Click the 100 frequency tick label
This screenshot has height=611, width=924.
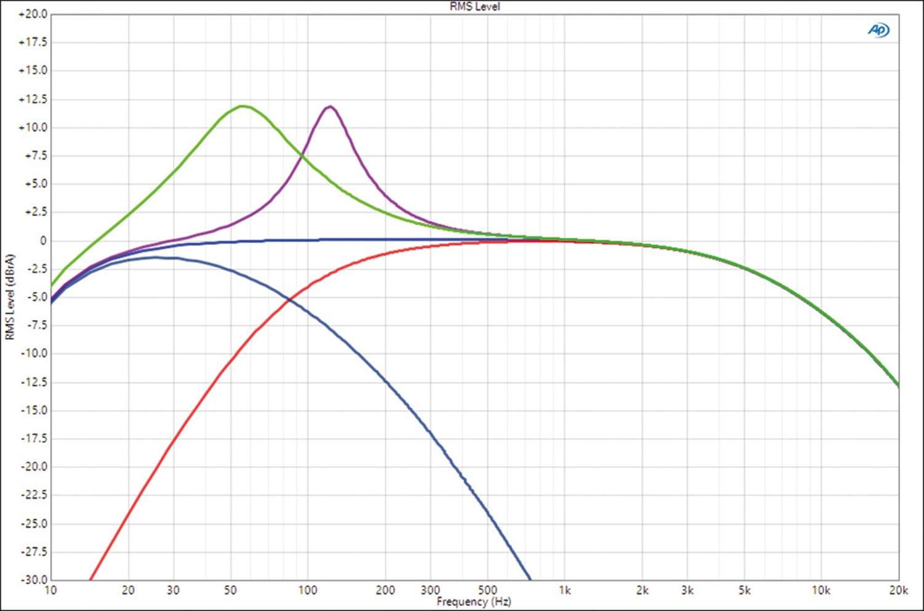click(307, 590)
